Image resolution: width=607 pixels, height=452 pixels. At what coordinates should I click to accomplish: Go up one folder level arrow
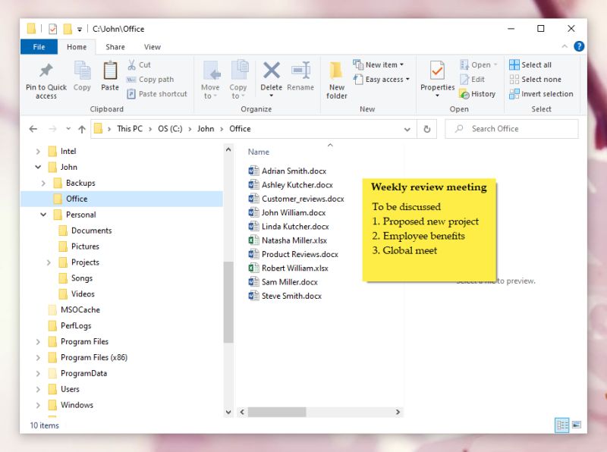(82, 129)
